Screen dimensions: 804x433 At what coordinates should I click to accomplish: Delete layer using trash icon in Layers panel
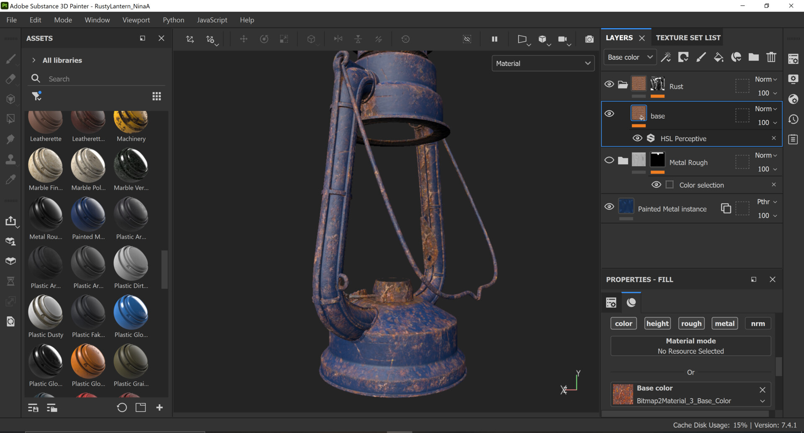pos(772,57)
